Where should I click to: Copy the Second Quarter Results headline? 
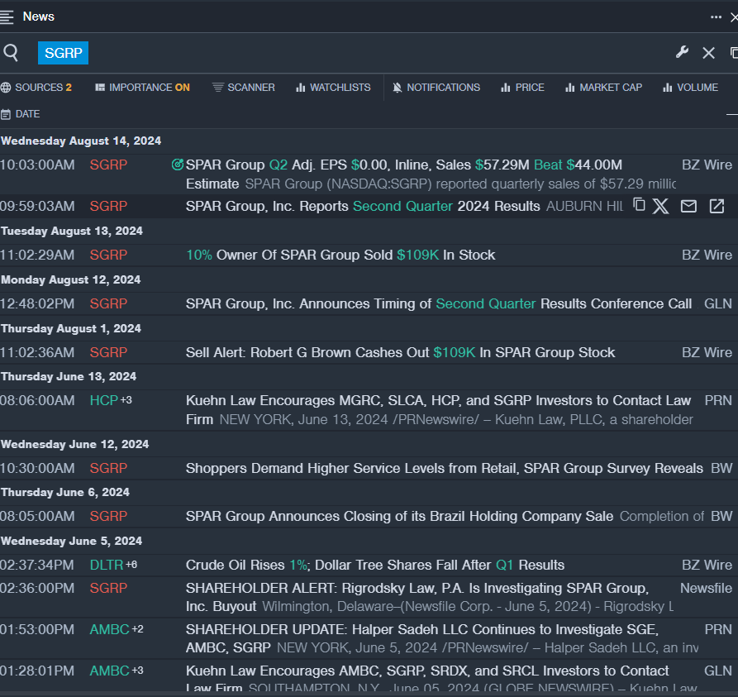(639, 205)
